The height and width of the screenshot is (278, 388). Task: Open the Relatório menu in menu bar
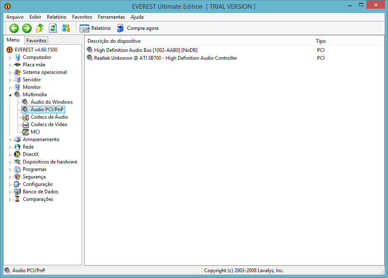56,17
